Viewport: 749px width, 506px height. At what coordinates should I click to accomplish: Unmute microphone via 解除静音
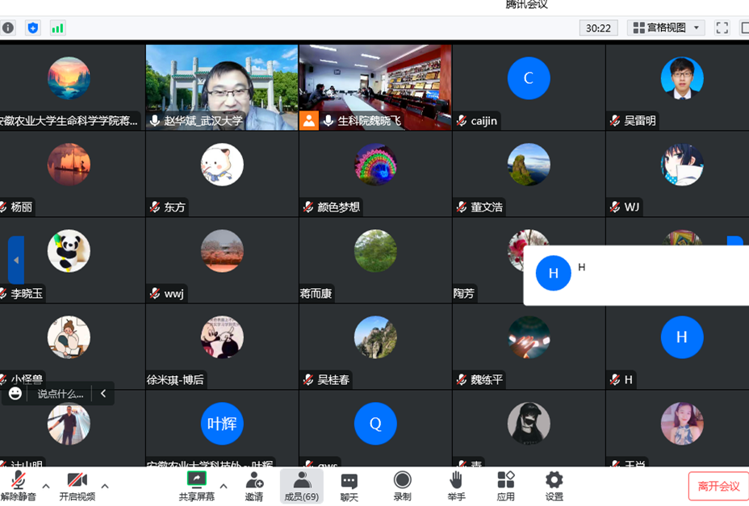[18, 487]
